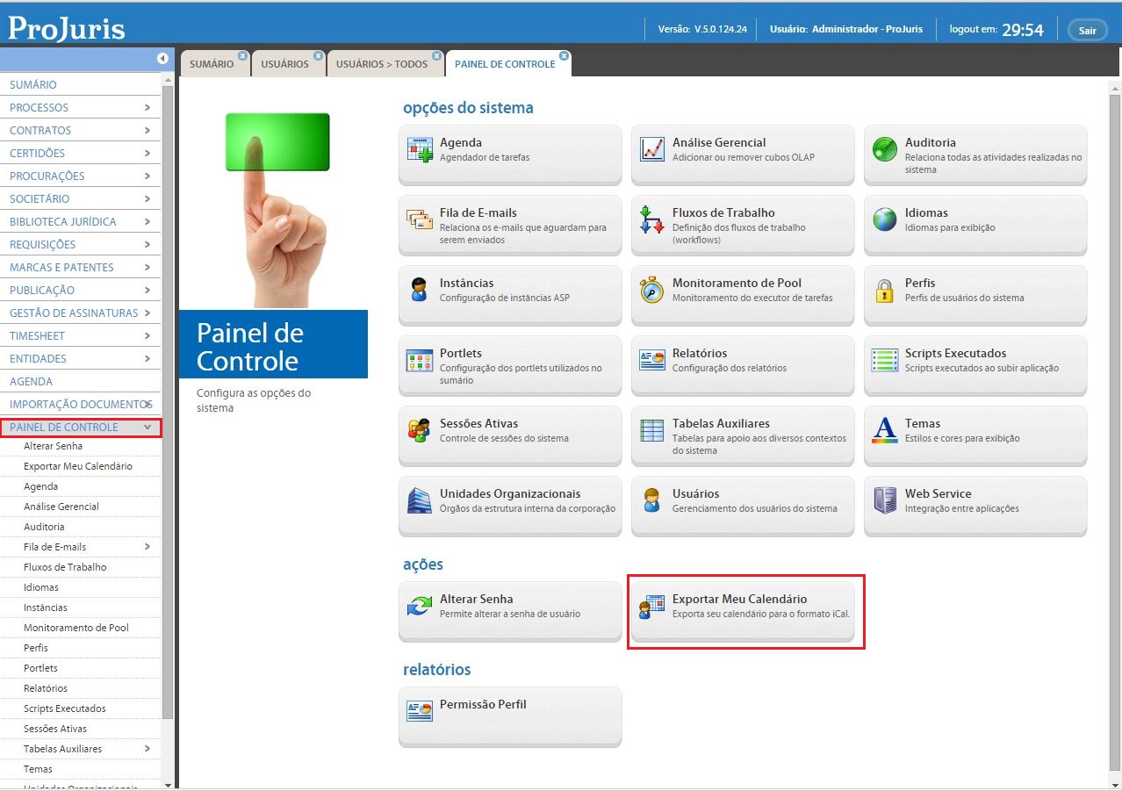The width and height of the screenshot is (1122, 791).
Task: Click the Web Service icon
Action: click(x=885, y=500)
